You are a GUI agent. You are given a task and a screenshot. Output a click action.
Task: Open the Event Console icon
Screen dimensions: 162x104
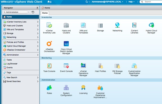[66, 66]
